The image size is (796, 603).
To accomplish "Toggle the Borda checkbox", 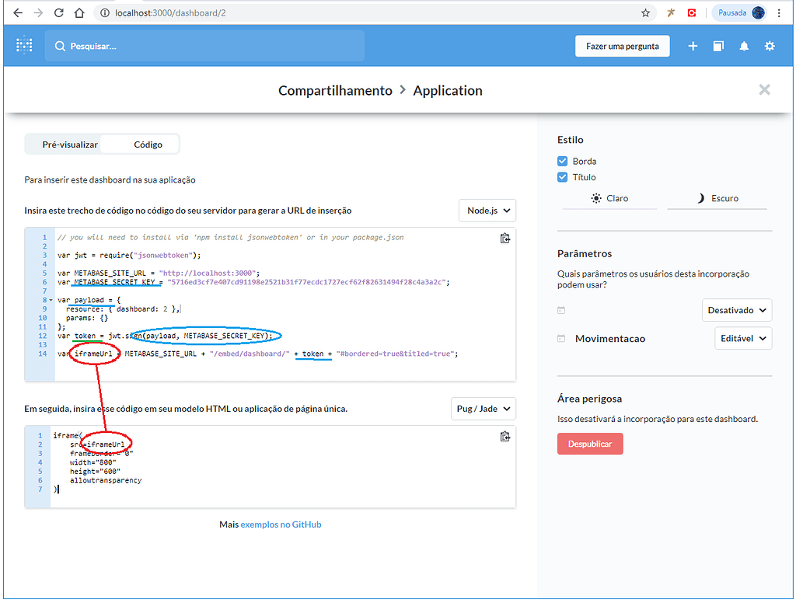I will 562,162.
